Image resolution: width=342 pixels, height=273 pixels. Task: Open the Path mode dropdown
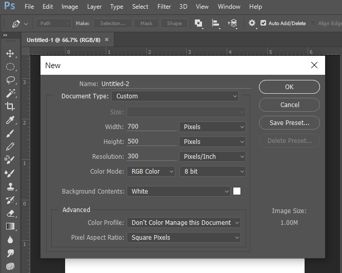(x=54, y=24)
